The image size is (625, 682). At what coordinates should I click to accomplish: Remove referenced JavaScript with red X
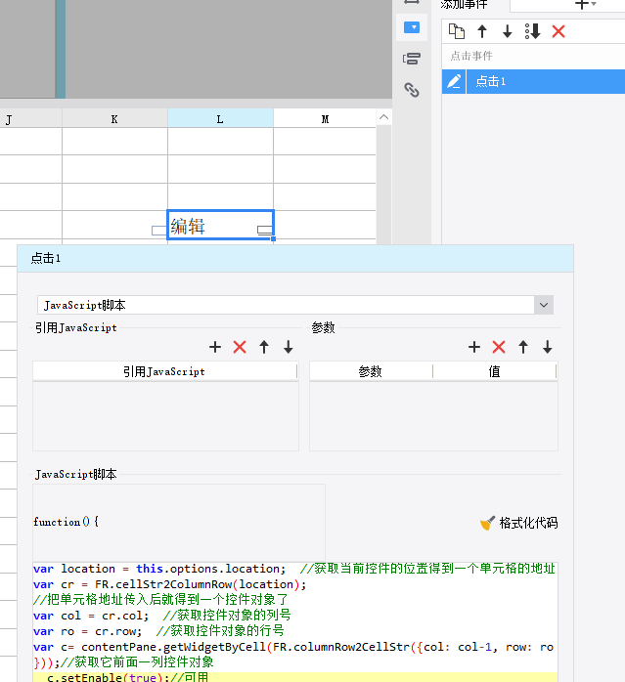click(240, 347)
